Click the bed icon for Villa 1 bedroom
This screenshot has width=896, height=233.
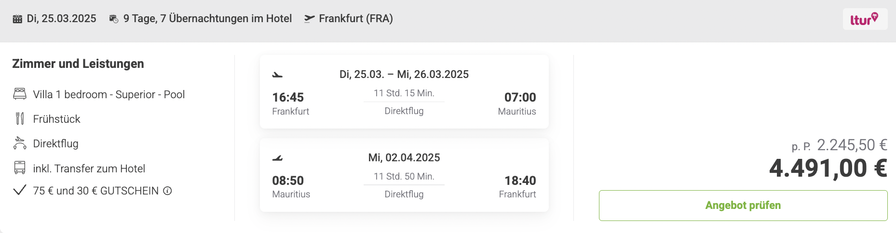click(x=20, y=94)
